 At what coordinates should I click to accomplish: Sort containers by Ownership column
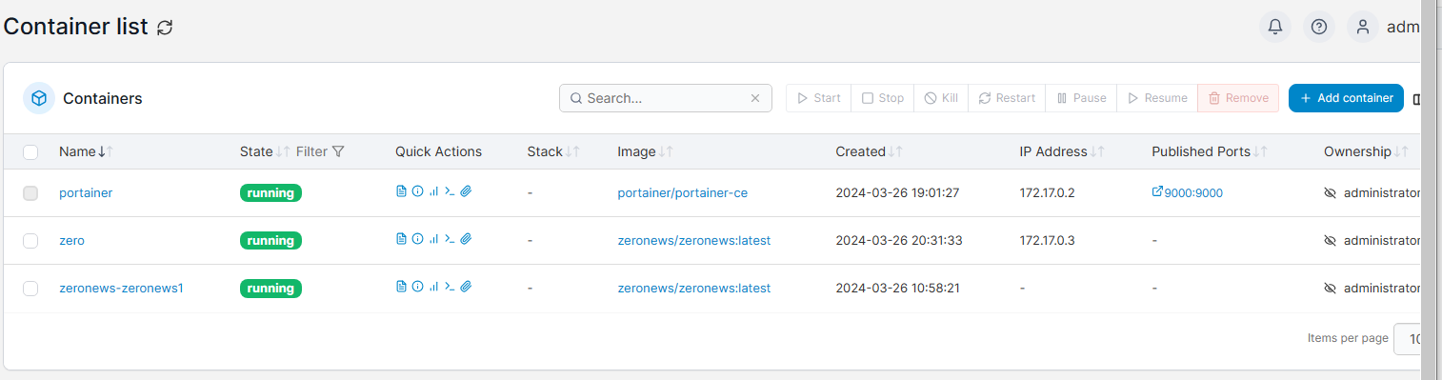click(x=1366, y=151)
